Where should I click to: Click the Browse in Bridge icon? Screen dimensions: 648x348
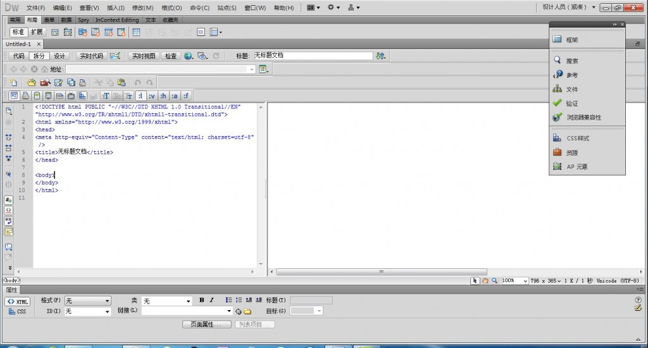click(x=45, y=82)
